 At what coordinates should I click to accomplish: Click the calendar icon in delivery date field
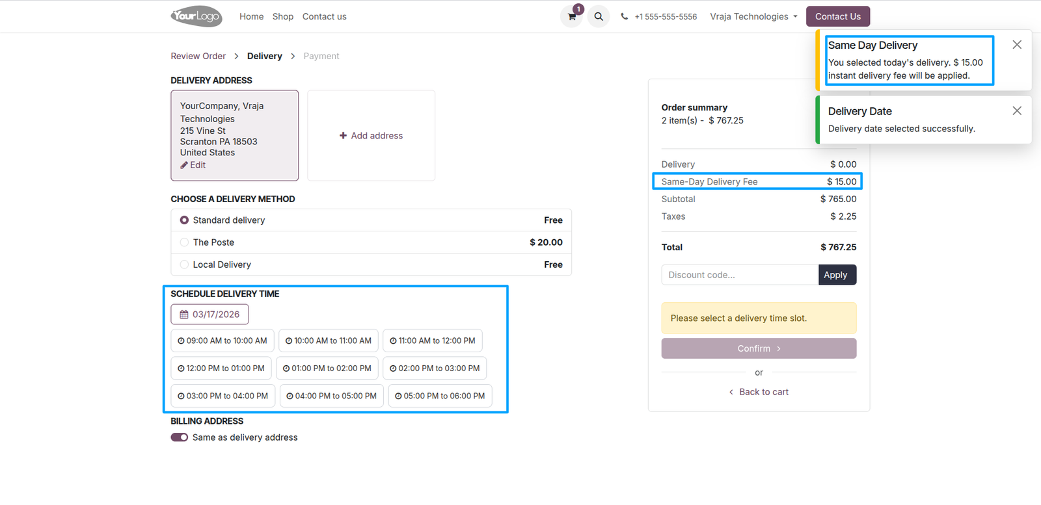pyautogui.click(x=184, y=315)
